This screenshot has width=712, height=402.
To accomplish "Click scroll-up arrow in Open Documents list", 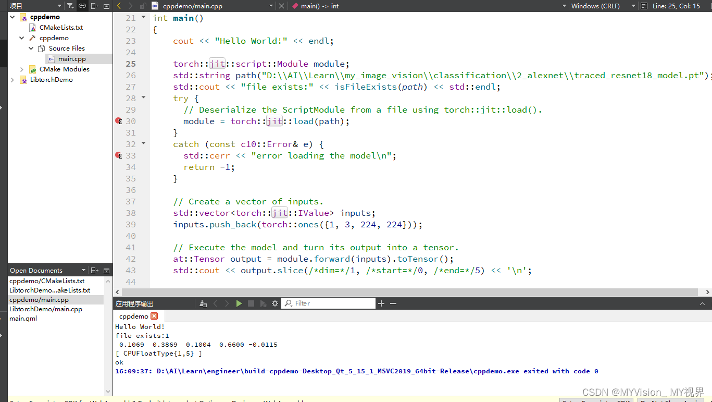I will coord(108,281).
